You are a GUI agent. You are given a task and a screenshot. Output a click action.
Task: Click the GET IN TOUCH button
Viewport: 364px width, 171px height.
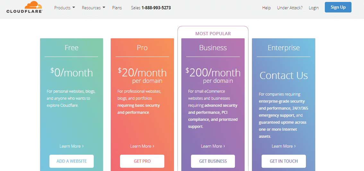284,161
